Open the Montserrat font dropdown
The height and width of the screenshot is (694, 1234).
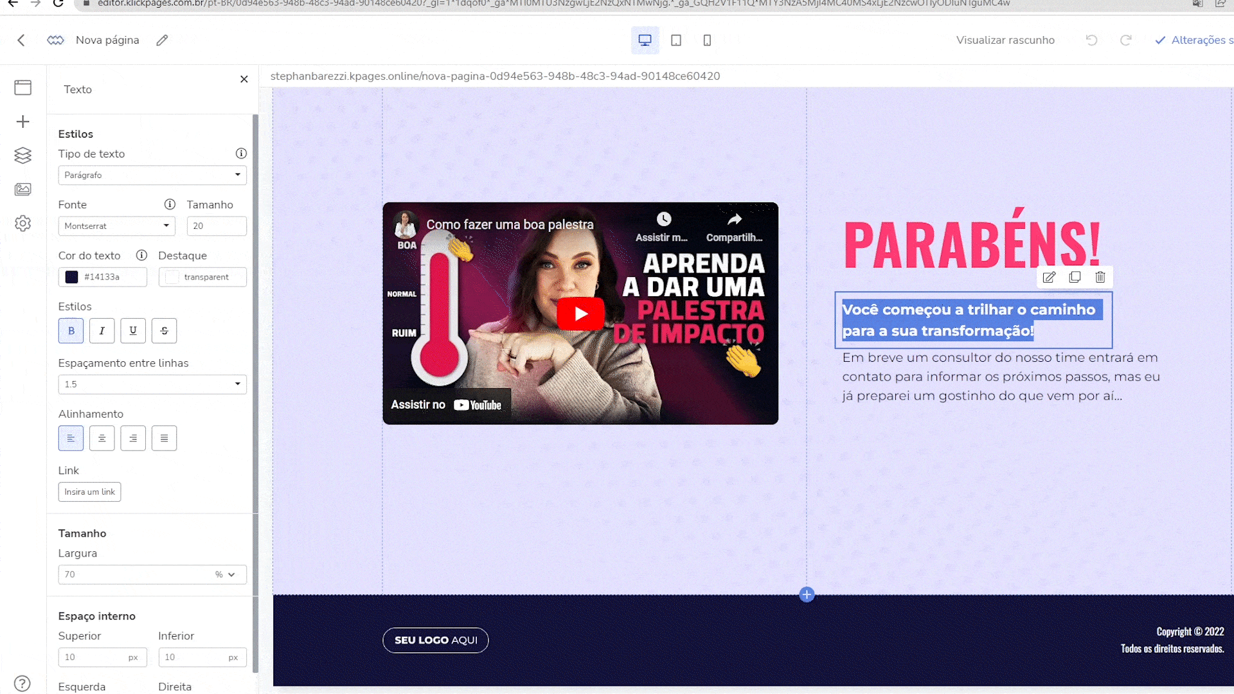116,226
